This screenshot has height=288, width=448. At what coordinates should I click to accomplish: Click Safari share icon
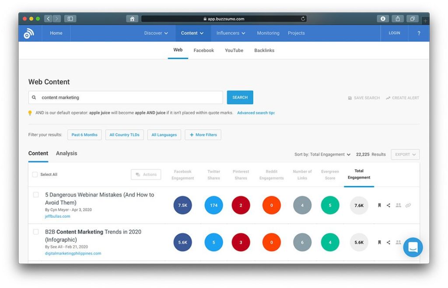click(x=398, y=19)
